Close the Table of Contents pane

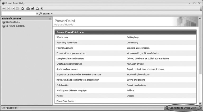pos(50,19)
